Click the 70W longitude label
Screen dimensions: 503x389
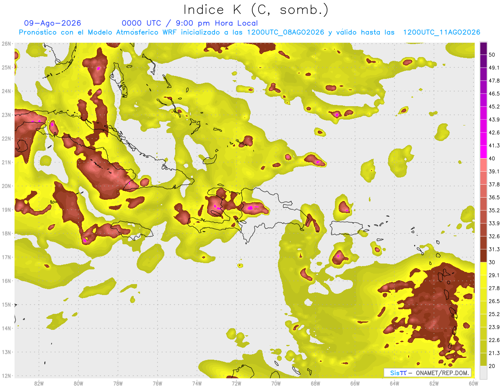[x=276, y=384]
